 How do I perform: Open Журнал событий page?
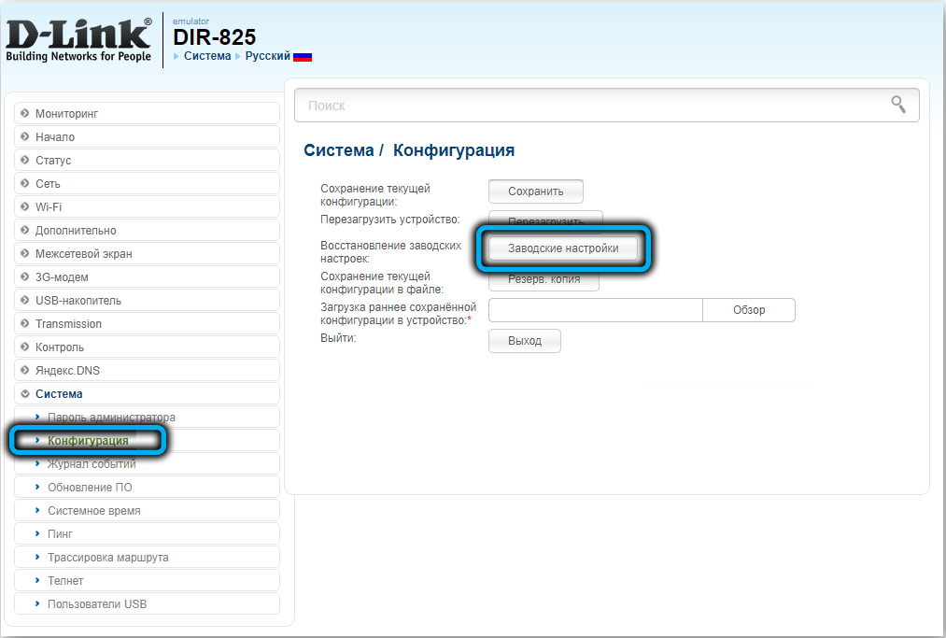[x=92, y=464]
